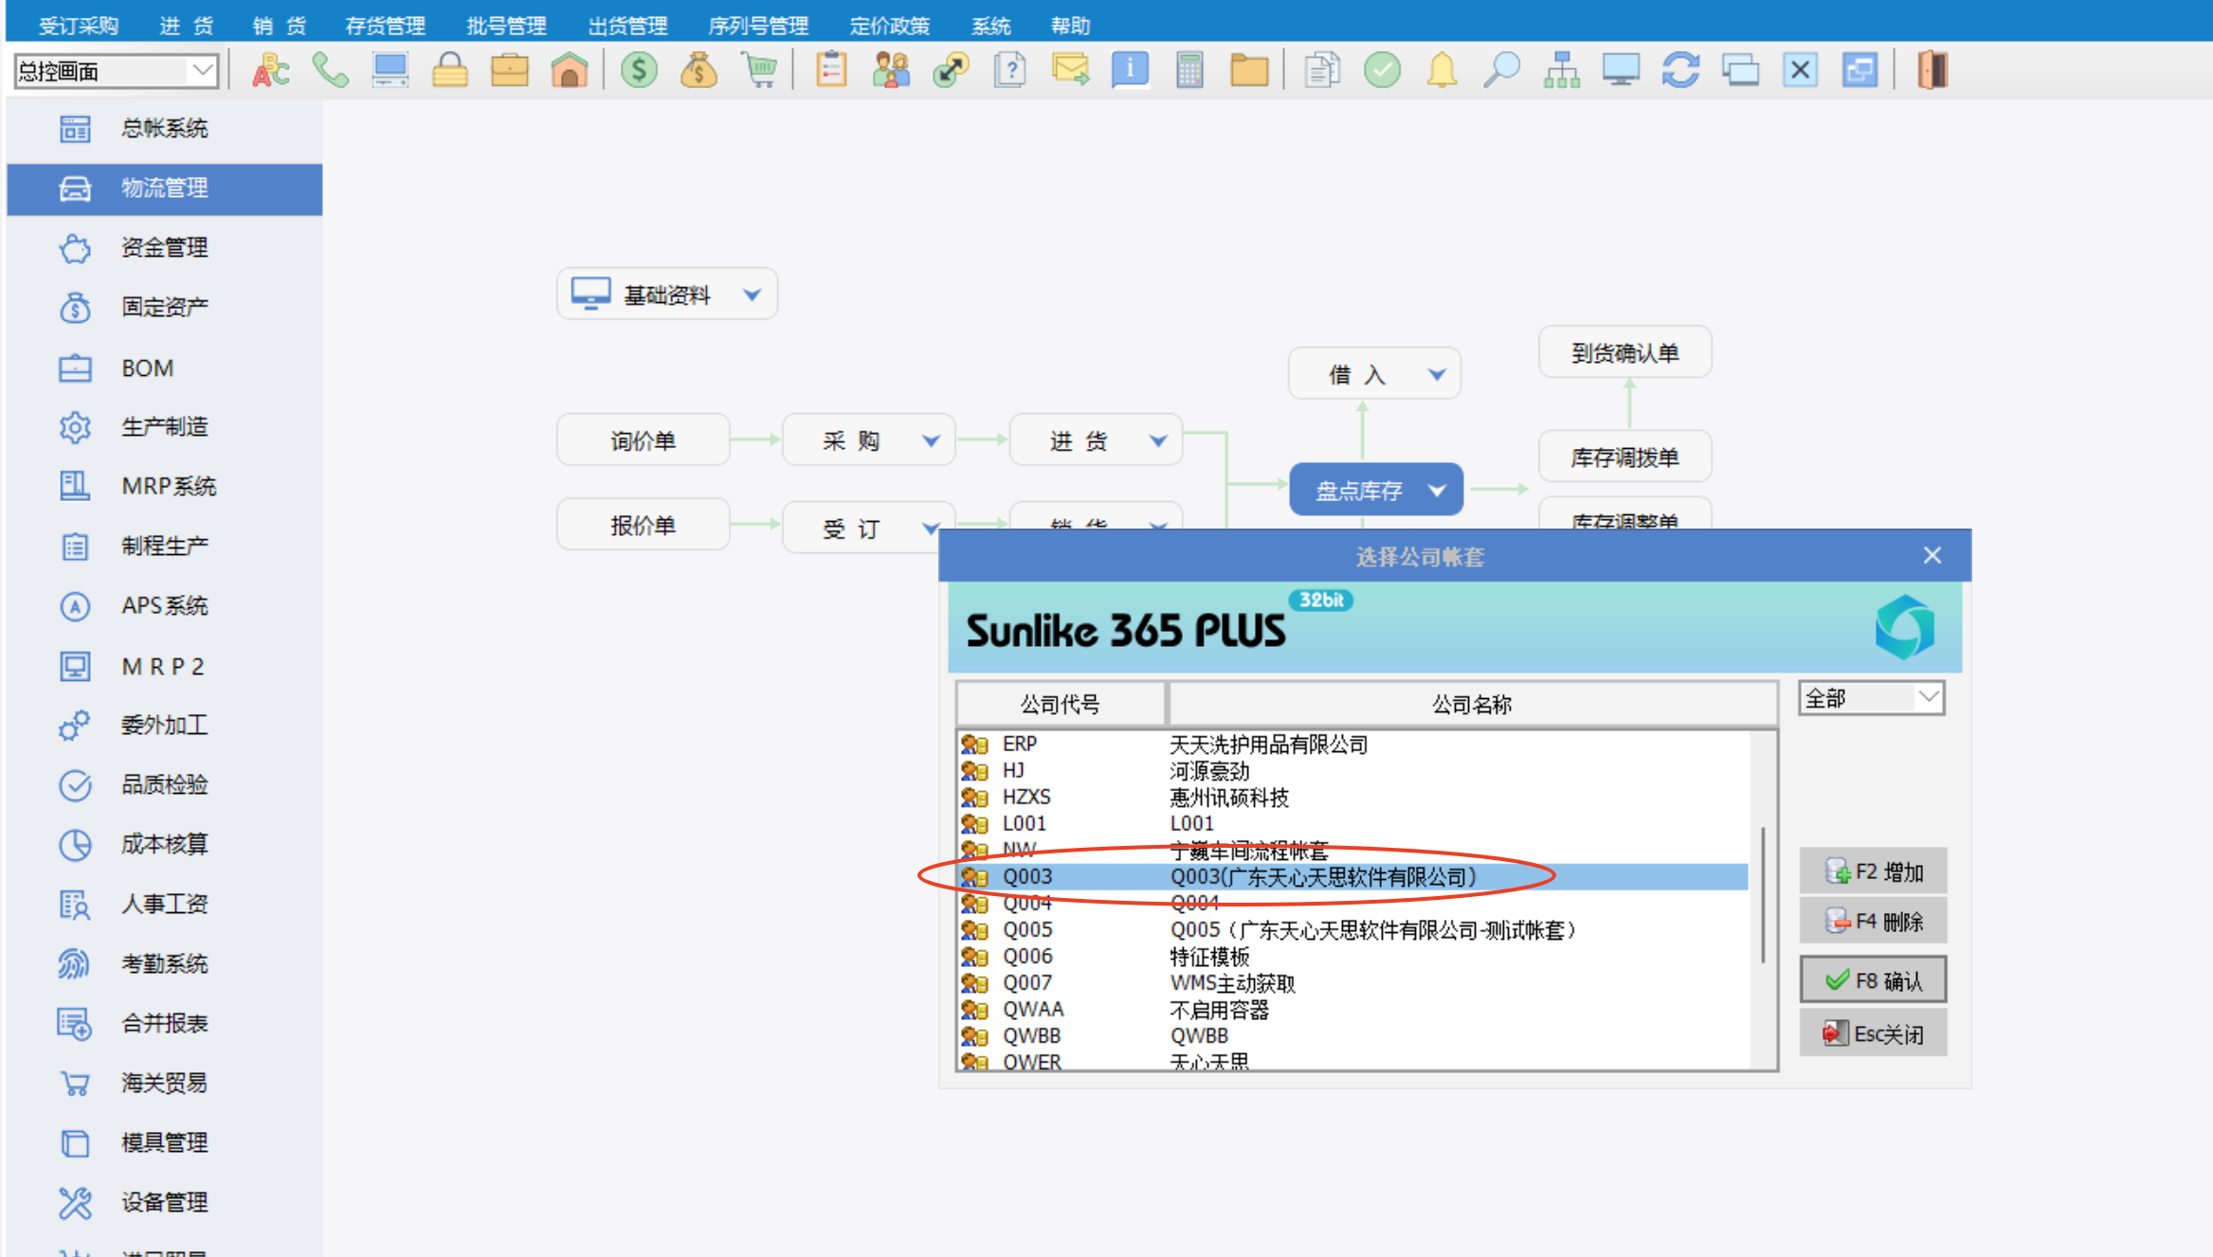The image size is (2213, 1257).
Task: Open the 询价单 flow button
Action: coord(643,440)
